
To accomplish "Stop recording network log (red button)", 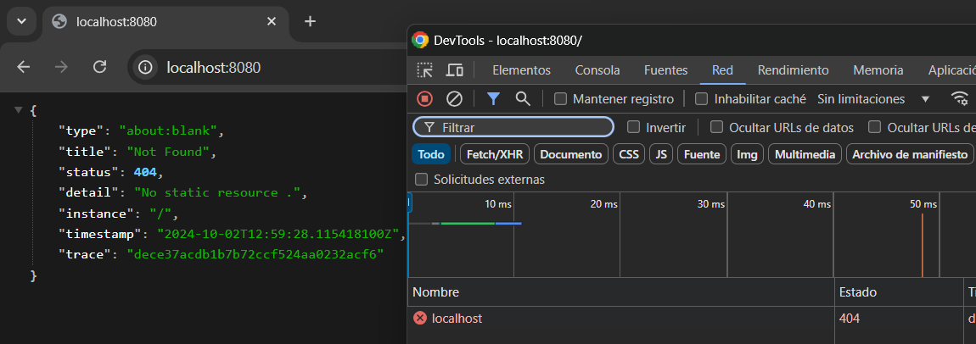I will coord(424,99).
